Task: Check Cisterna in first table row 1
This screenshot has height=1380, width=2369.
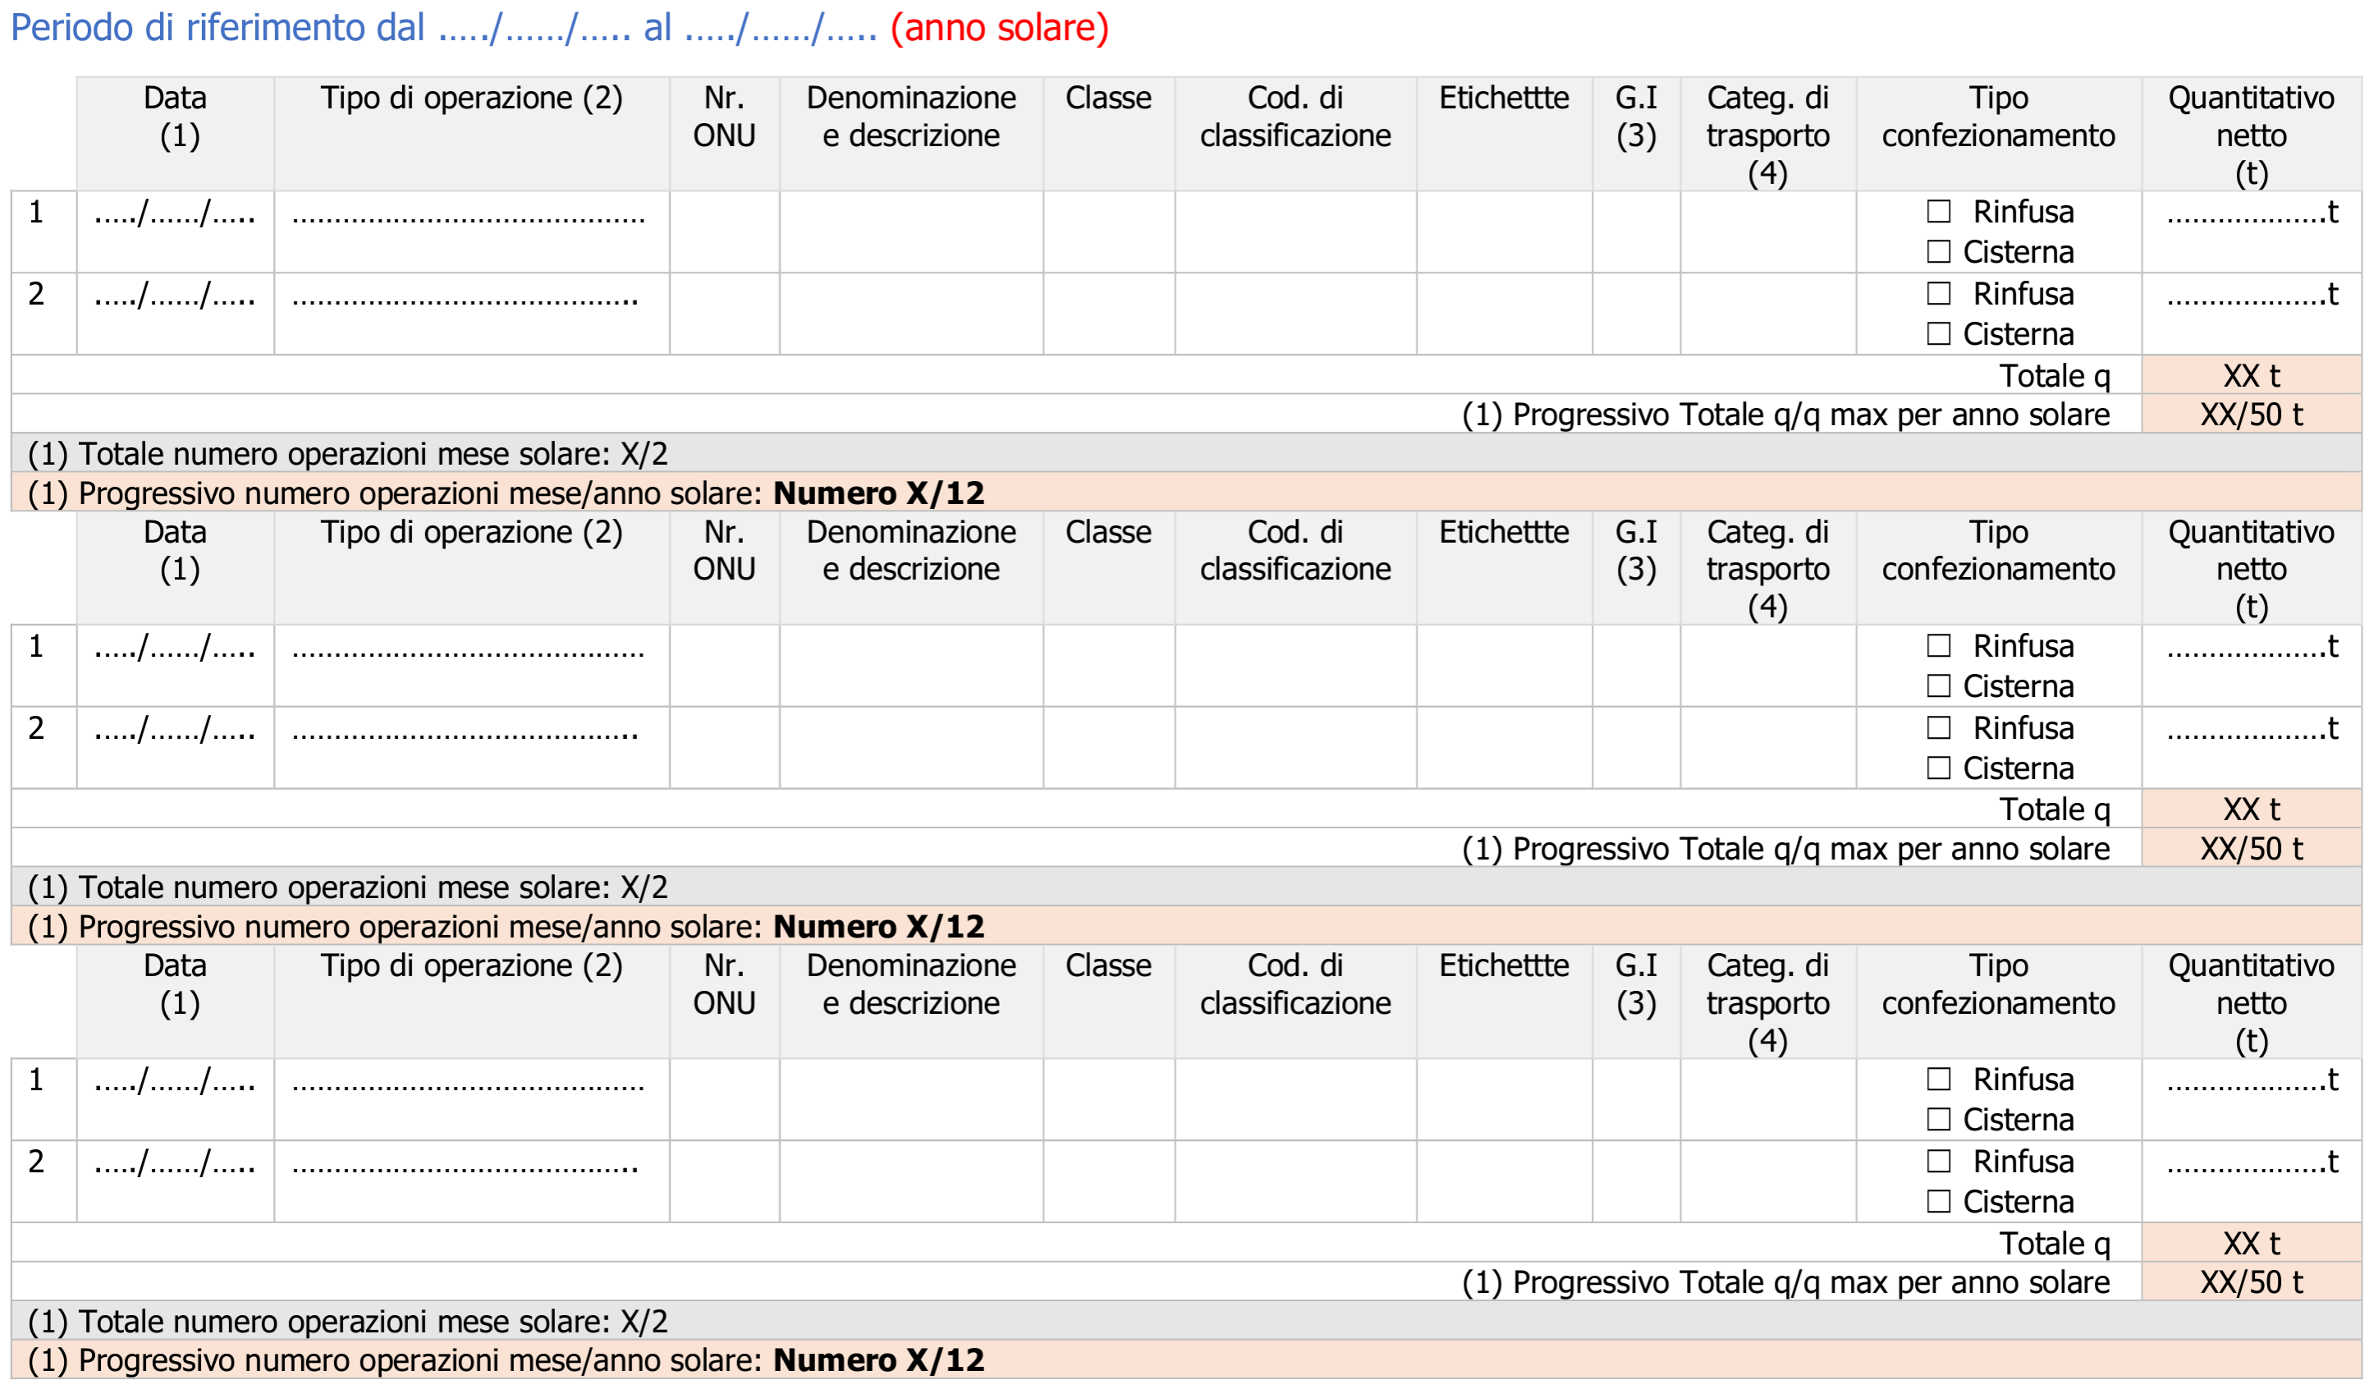Action: pos(1938,252)
